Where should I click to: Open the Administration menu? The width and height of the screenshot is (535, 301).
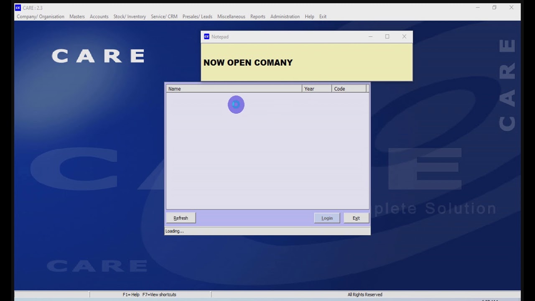[285, 17]
